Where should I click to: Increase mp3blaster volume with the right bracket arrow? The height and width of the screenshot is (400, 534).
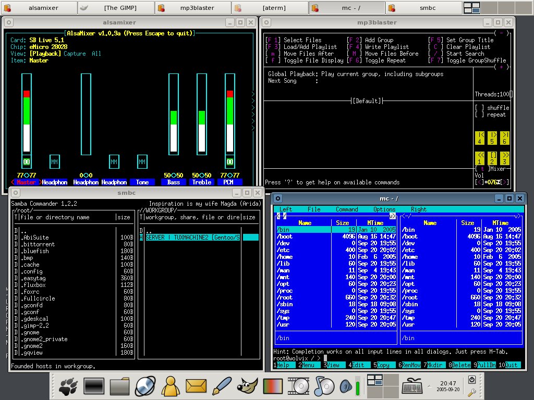tap(504, 182)
